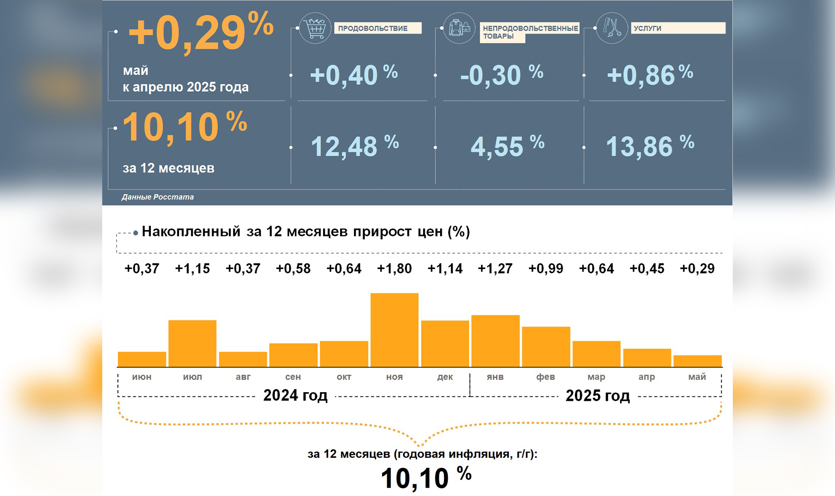Click the clothing non-food goods icon

coord(459,28)
